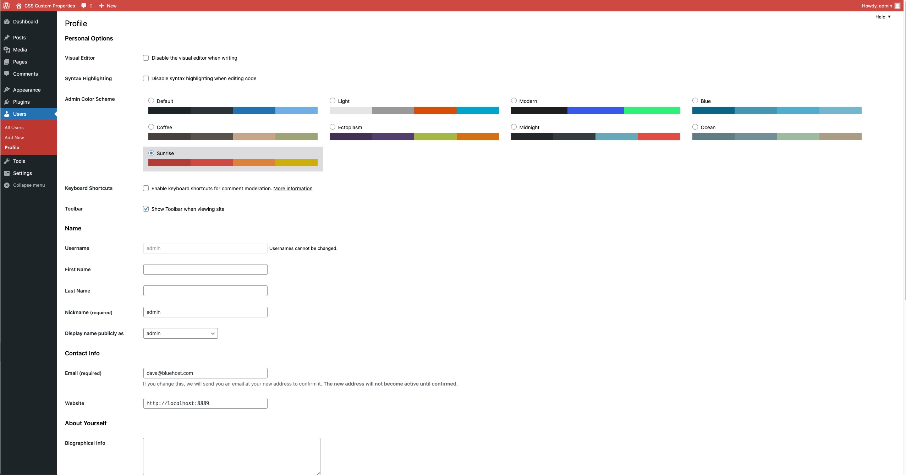
Task: Disable the visual editor when writing
Action: pos(146,58)
